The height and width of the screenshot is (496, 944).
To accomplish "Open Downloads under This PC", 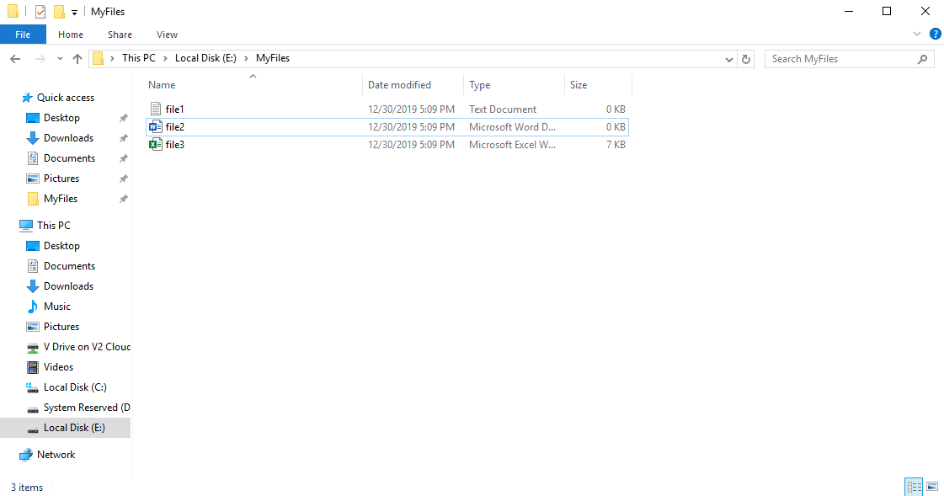I will pos(69,286).
